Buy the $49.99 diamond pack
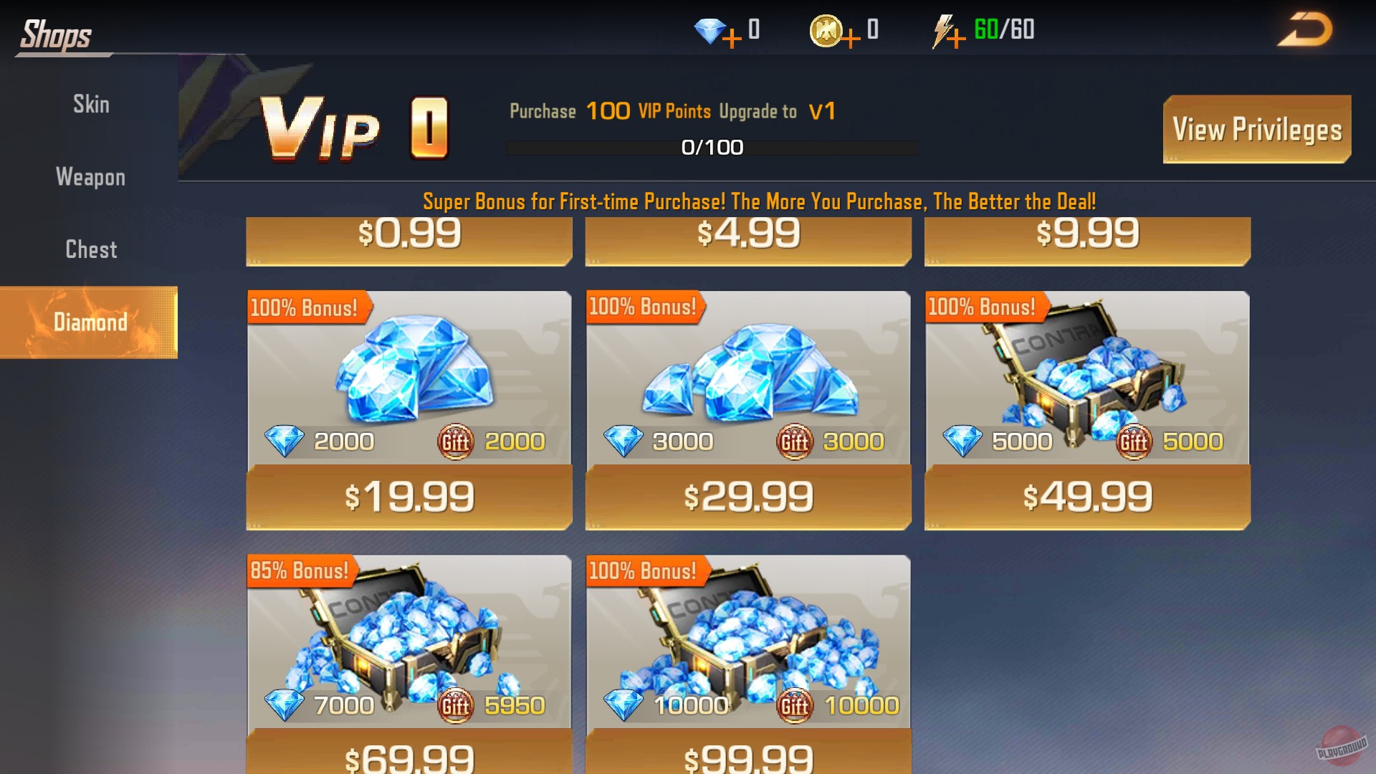Screen dimensions: 1376x774 (1087, 497)
